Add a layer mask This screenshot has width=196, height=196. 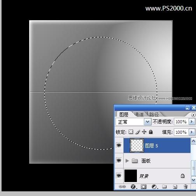coord(143,187)
